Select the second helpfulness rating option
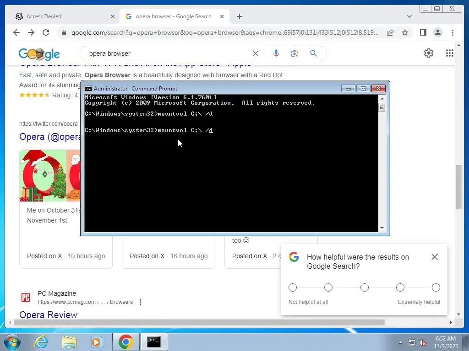Screen dimensions: 469x351 (x=328, y=287)
